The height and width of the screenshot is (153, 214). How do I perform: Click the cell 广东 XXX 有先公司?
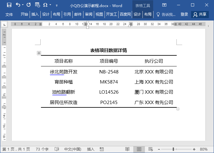pyautogui.click(x=154, y=102)
